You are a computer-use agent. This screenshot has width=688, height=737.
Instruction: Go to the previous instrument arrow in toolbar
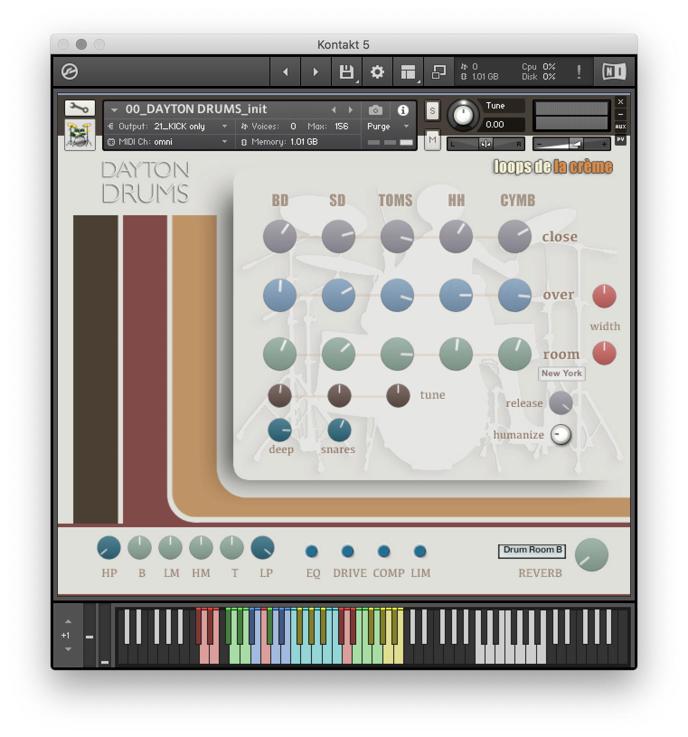285,71
